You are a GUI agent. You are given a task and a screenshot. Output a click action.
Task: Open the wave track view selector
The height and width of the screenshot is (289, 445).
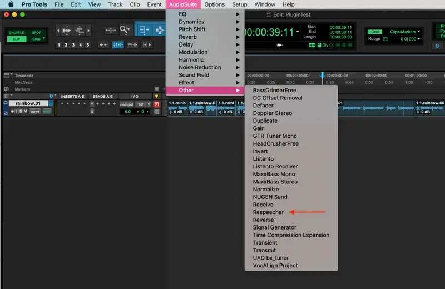click(35, 112)
